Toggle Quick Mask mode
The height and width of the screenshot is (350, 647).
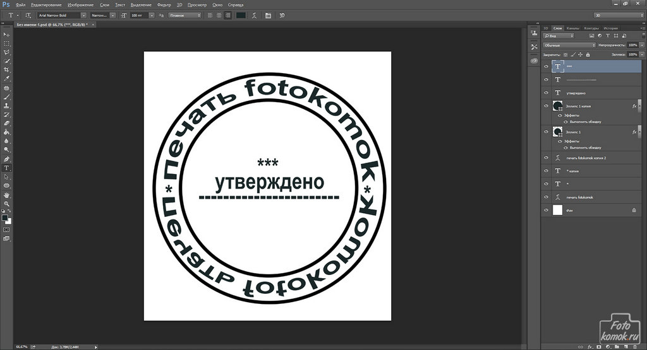[6, 230]
